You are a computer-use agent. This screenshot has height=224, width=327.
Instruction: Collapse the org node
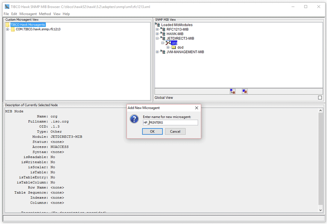[163, 43]
